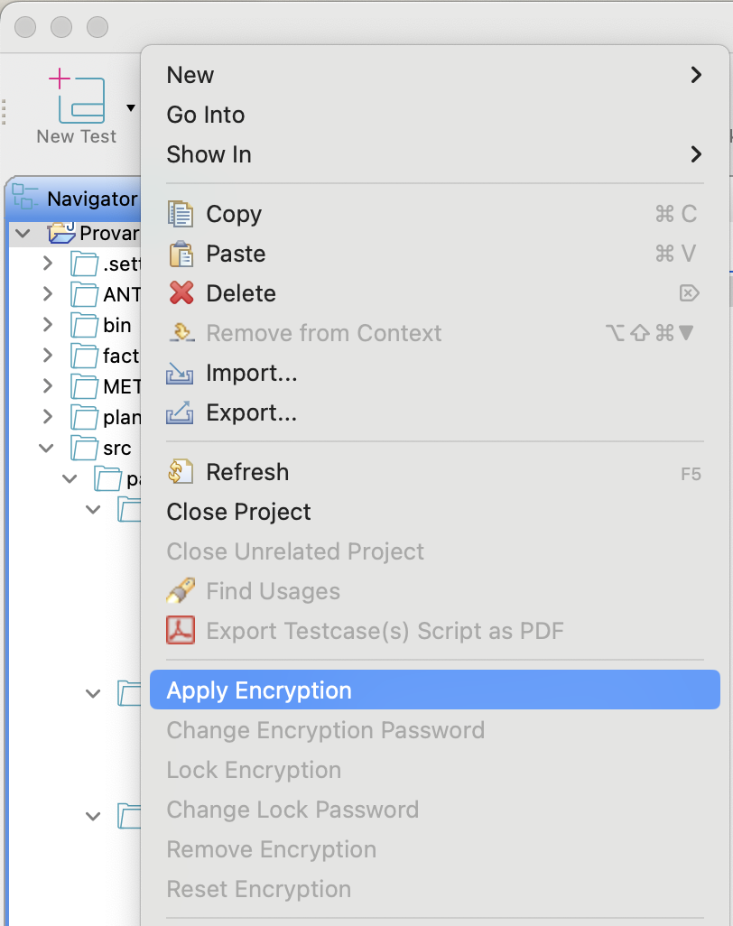Choose Go Into from the menu
The height and width of the screenshot is (926, 733).
click(x=205, y=115)
